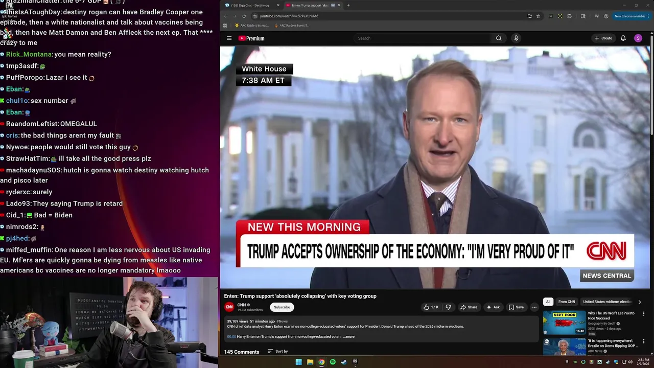The height and width of the screenshot is (368, 654).
Task: Click the taskbar volume icon
Action: pos(630,362)
